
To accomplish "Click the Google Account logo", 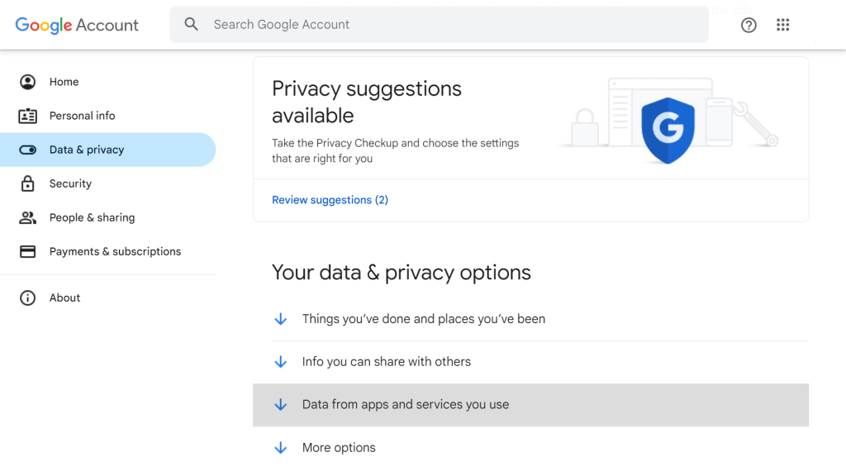I will tap(78, 25).
